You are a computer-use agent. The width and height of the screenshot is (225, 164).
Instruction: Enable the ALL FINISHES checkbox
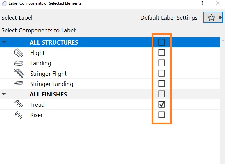click(162, 94)
